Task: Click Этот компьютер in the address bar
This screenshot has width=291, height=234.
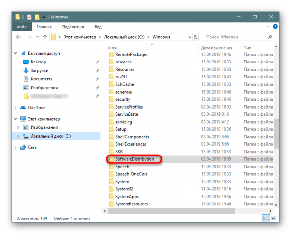Action: click(x=80, y=37)
